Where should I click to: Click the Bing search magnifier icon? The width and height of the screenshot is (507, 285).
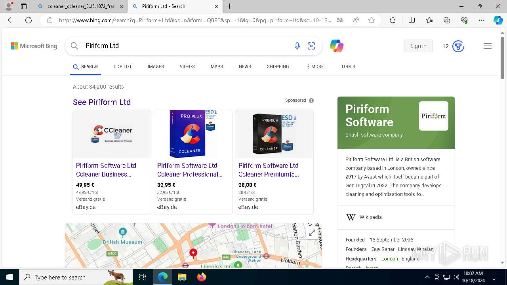pos(74,46)
